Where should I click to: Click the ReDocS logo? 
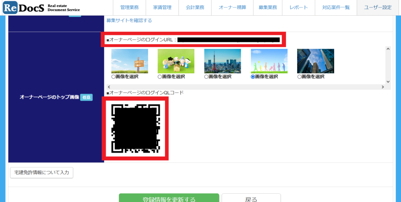point(42,8)
